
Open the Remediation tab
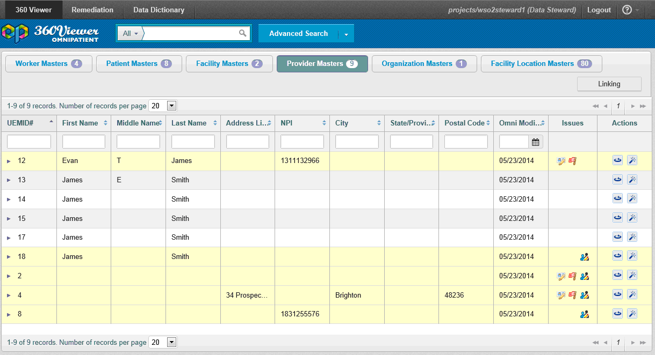point(92,10)
